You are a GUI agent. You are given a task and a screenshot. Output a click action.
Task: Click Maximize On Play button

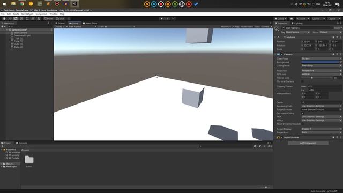click(230, 27)
